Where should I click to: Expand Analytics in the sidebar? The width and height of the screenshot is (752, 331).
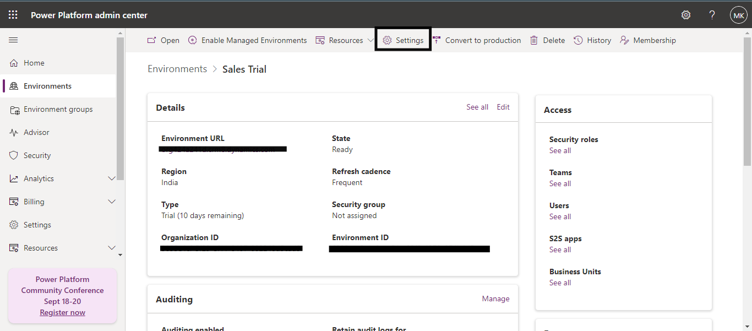pyautogui.click(x=112, y=178)
